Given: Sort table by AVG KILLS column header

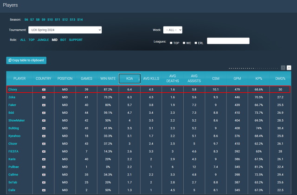Looking at the screenshot, I should (x=151, y=78).
